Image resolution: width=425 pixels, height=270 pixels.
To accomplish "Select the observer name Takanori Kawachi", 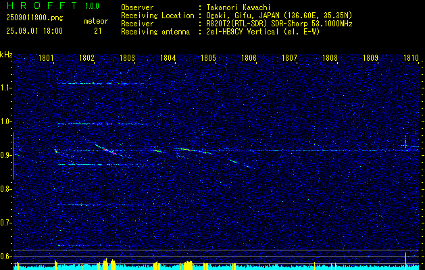I will [x=239, y=7].
